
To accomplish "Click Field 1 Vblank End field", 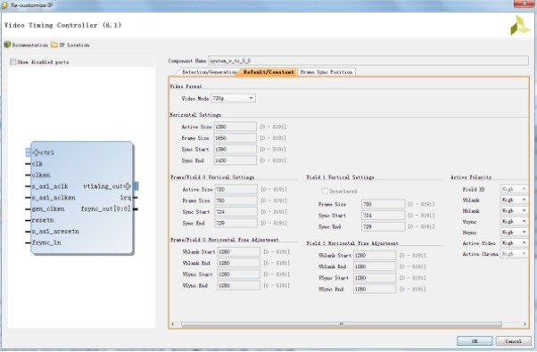I will [375, 266].
